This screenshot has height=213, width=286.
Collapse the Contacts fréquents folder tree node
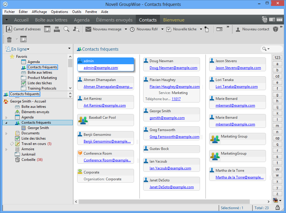(x=6, y=123)
